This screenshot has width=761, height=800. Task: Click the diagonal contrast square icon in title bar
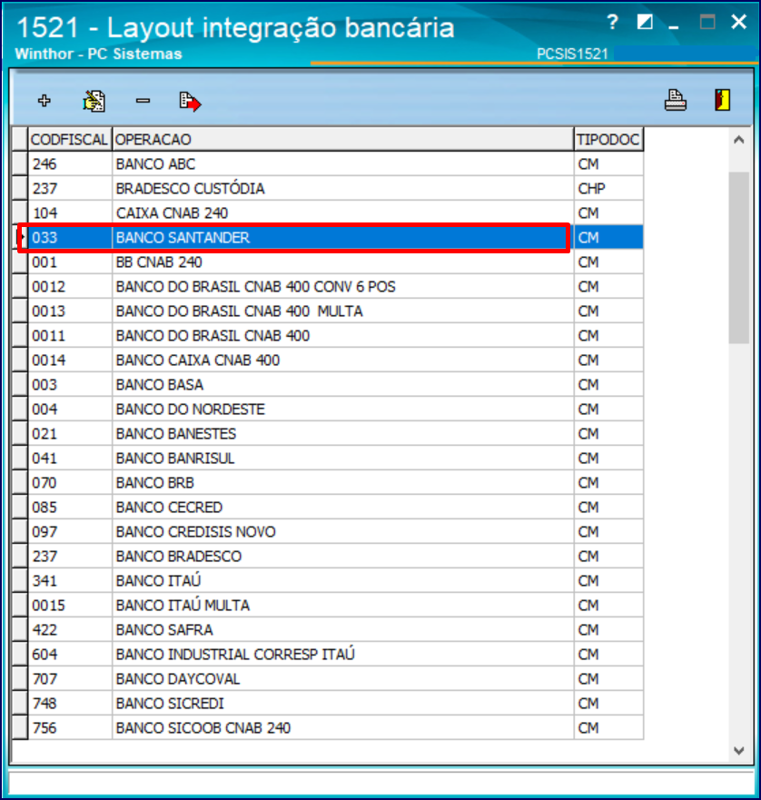(x=645, y=22)
